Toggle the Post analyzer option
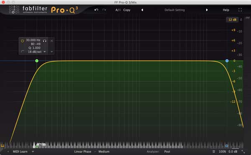 (x=167, y=152)
